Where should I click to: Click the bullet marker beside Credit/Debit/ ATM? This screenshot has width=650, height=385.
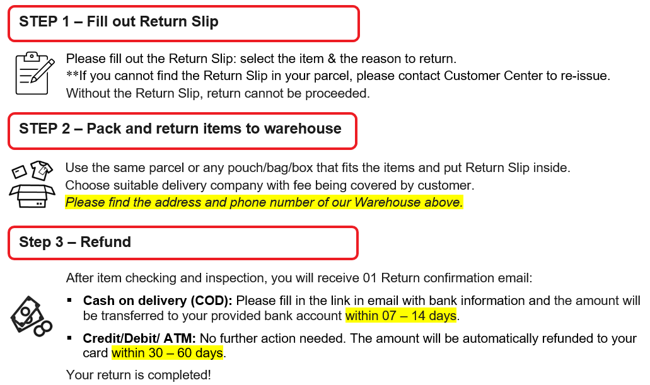(69, 337)
